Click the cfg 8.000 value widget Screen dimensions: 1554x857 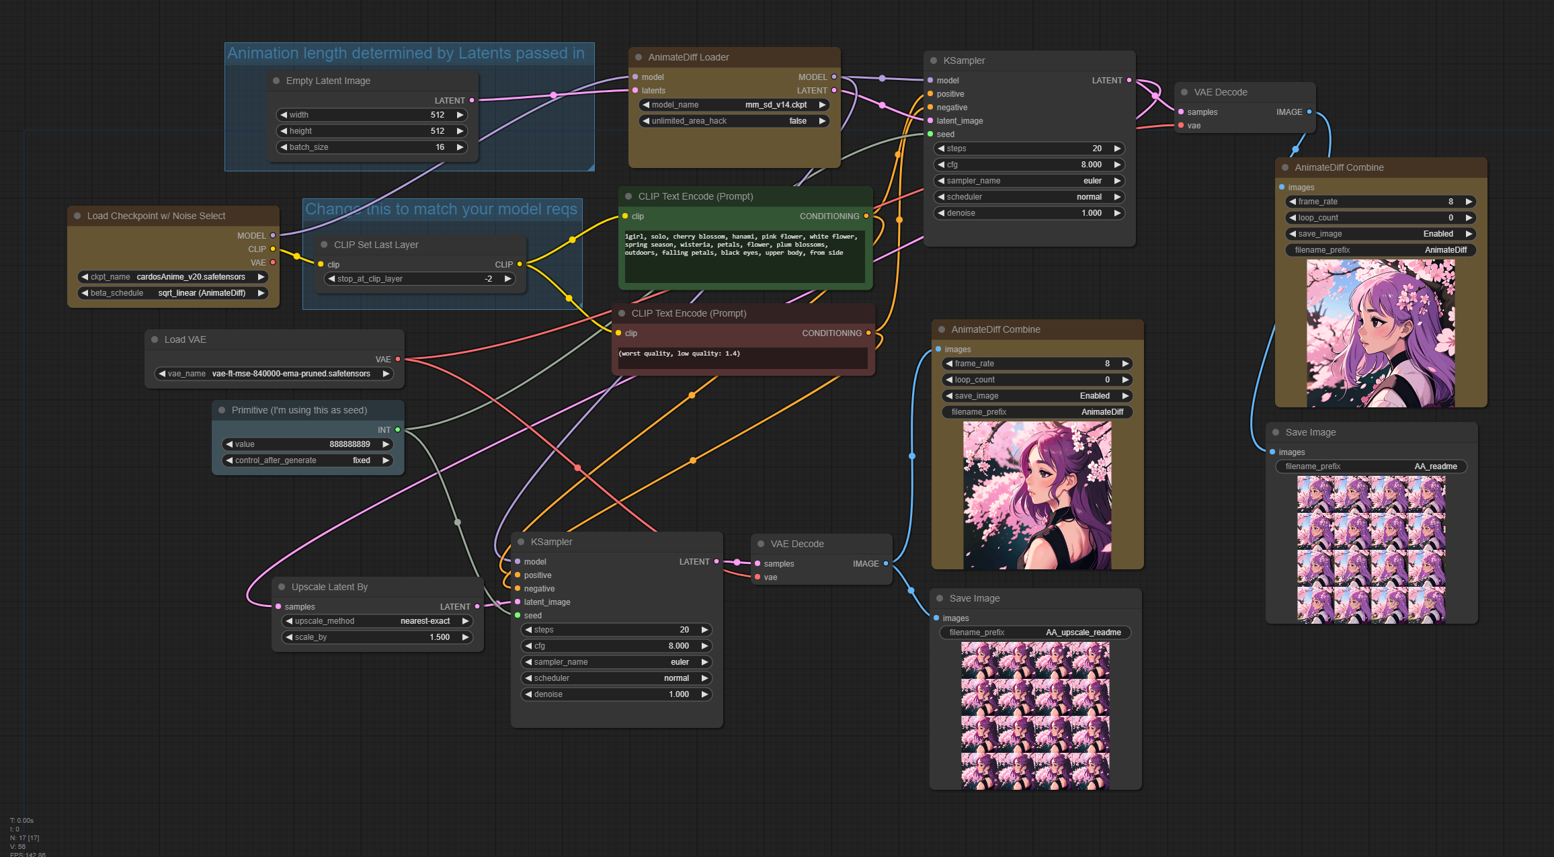click(x=1028, y=164)
